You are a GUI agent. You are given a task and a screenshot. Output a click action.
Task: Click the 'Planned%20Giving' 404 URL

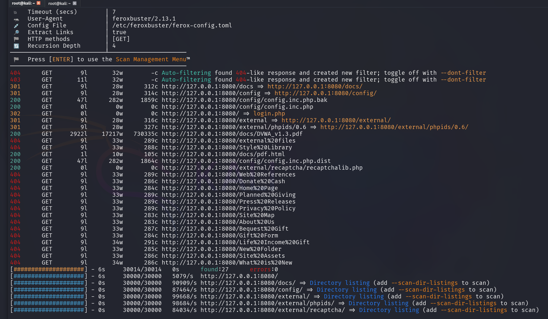pos(228,195)
